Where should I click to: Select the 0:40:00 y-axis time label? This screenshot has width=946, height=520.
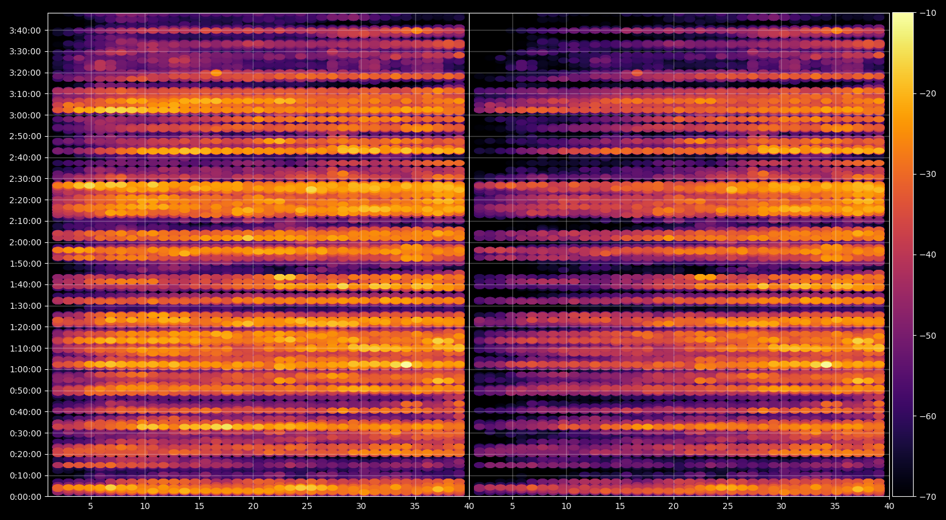(25, 412)
